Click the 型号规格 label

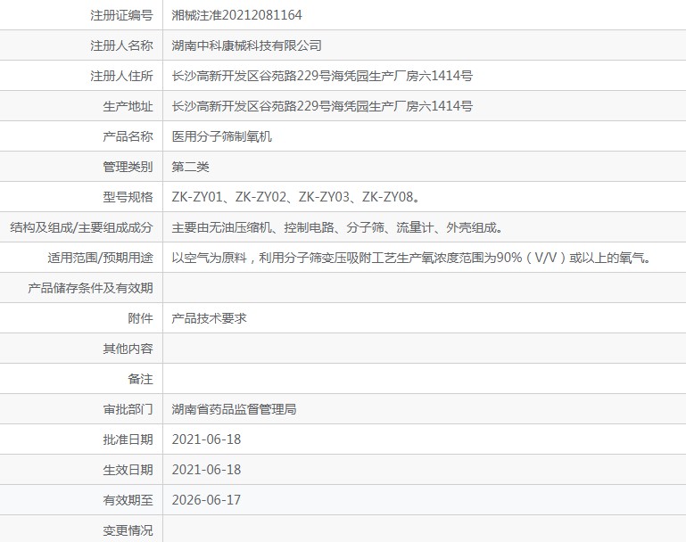[x=128, y=197]
